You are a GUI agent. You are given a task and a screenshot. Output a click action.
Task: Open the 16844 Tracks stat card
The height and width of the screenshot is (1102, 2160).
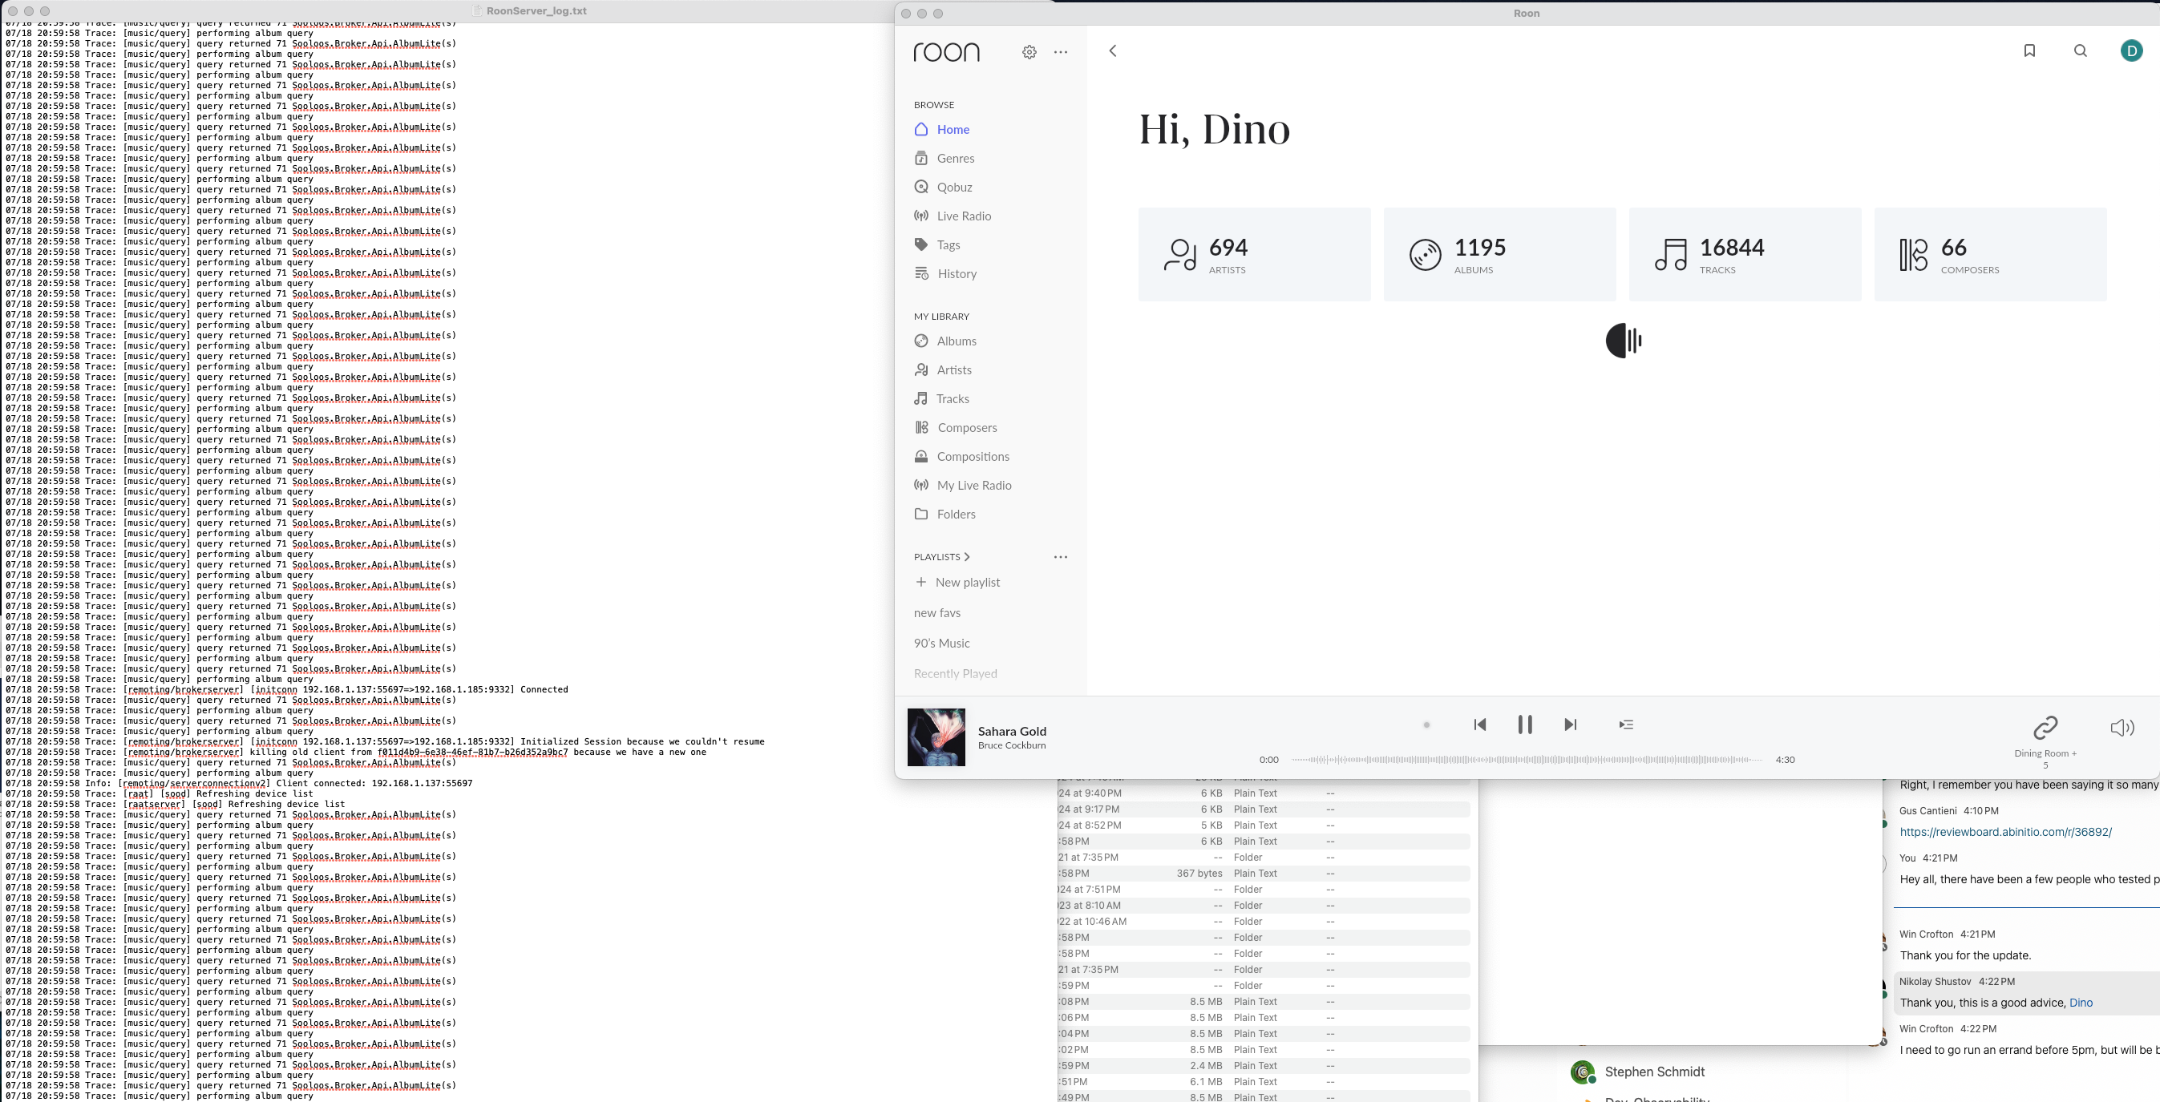click(x=1745, y=255)
